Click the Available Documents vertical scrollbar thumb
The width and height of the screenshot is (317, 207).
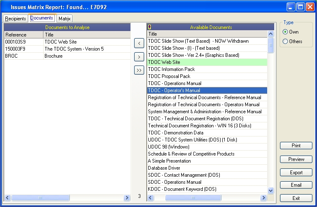[x=271, y=45]
